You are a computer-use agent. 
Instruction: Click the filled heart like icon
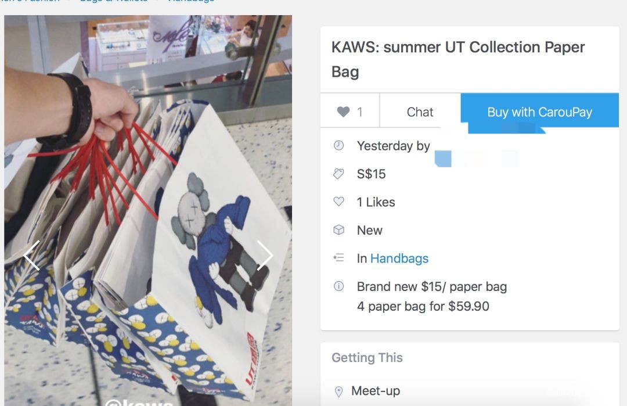tap(343, 112)
